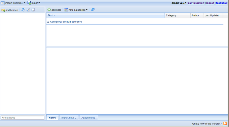The width and height of the screenshot is (229, 127).
Task: Switch to the Import note... tab
Action: coord(69,118)
